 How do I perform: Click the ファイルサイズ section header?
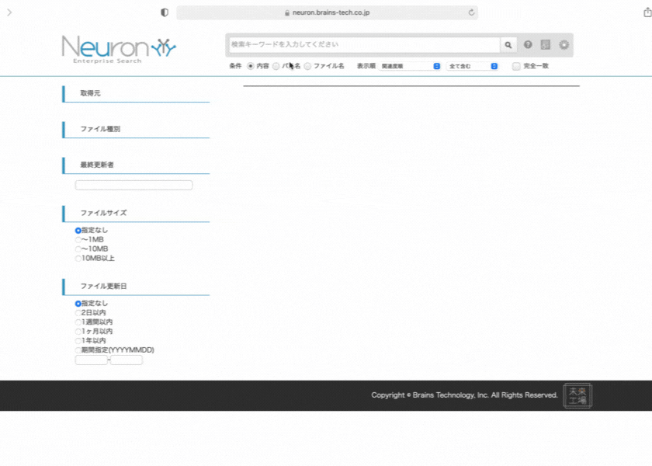pos(136,214)
